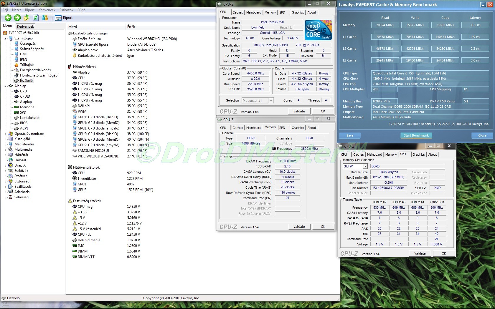Image resolution: width=495 pixels, height=309 pixels.
Task: Expand the Hálózat tree node
Action: pyautogui.click(x=6, y=160)
